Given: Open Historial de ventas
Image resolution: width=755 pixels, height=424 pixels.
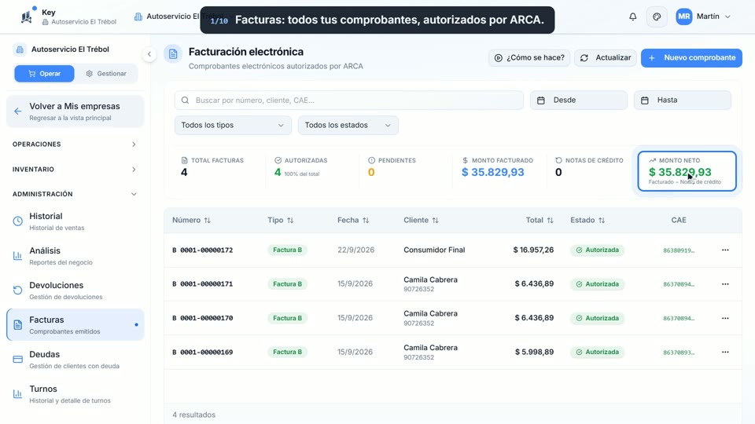Looking at the screenshot, I should [x=75, y=221].
